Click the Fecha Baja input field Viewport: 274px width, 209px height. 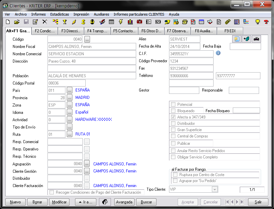(245, 47)
